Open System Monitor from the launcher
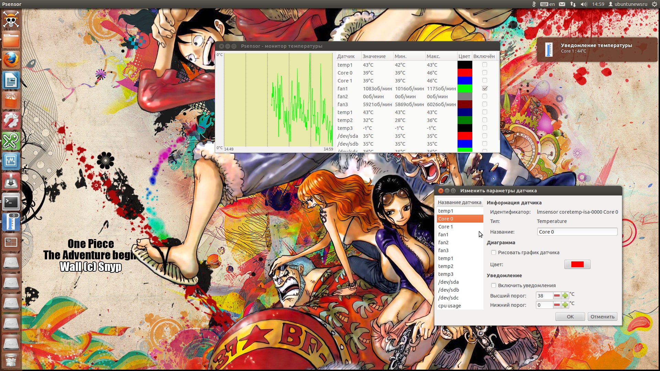This screenshot has width=660, height=371. coord(11,161)
